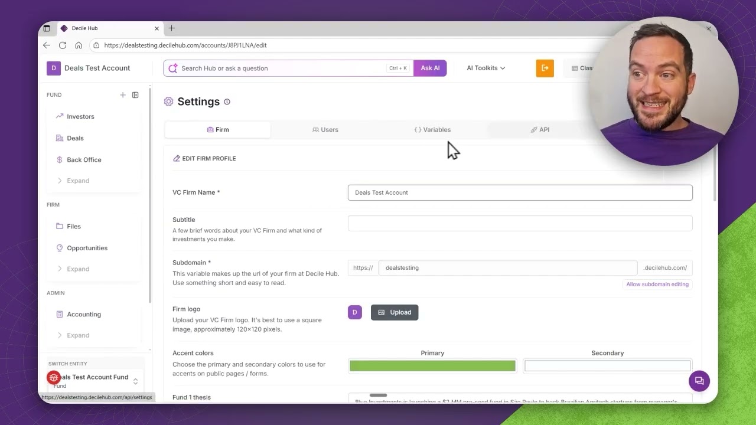
Task: Click the Settings gear icon
Action: point(169,102)
